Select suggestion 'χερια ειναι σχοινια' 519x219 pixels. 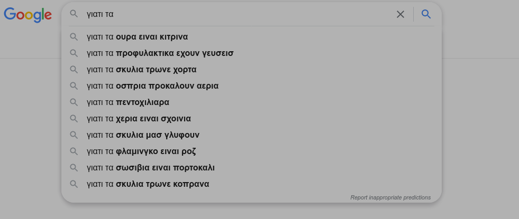pyautogui.click(x=251, y=119)
